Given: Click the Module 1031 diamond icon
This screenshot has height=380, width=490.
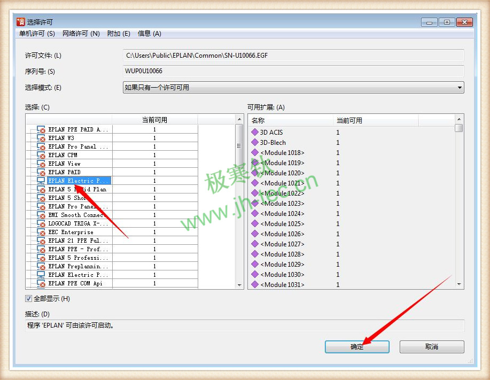Looking at the screenshot, I should point(255,284).
